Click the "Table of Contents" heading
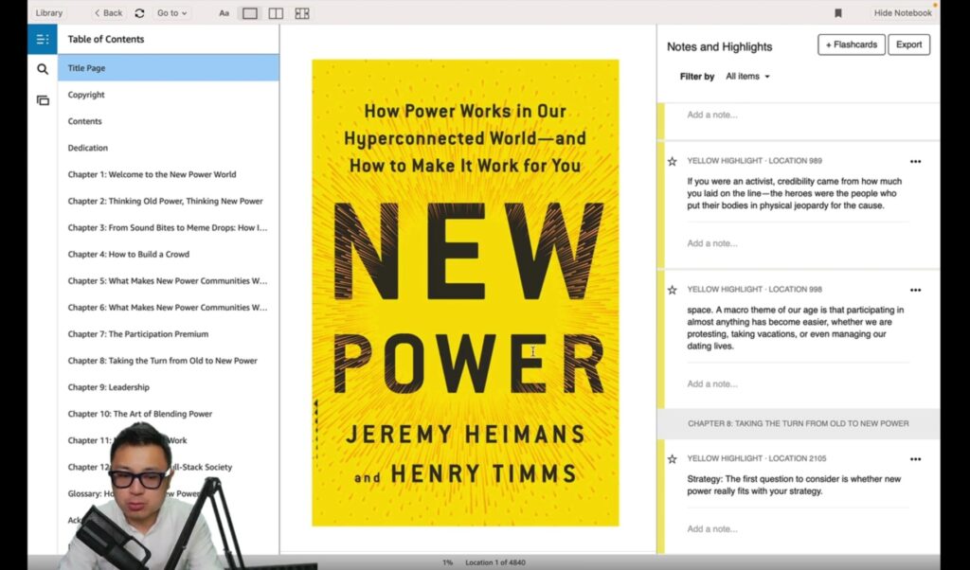 click(x=106, y=39)
